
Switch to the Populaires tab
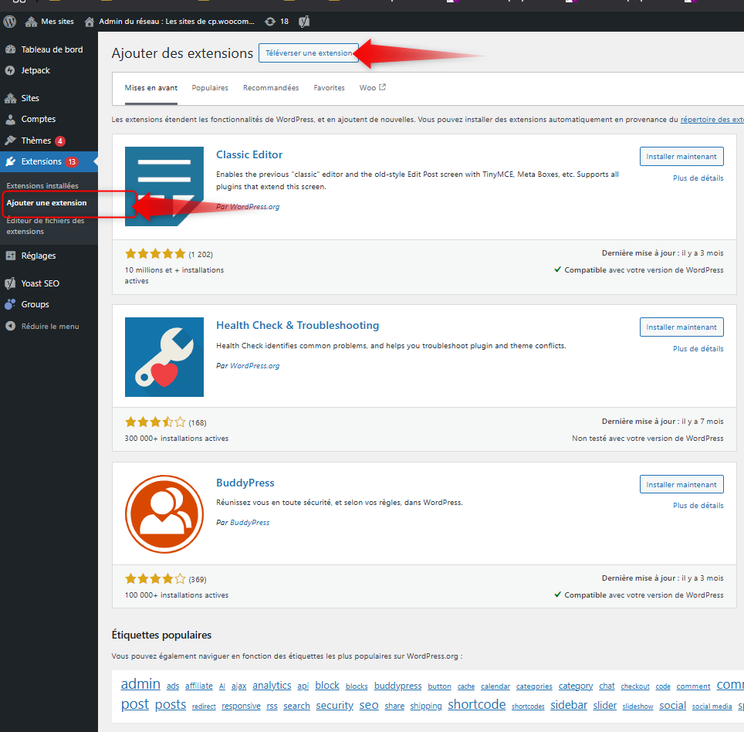[210, 88]
